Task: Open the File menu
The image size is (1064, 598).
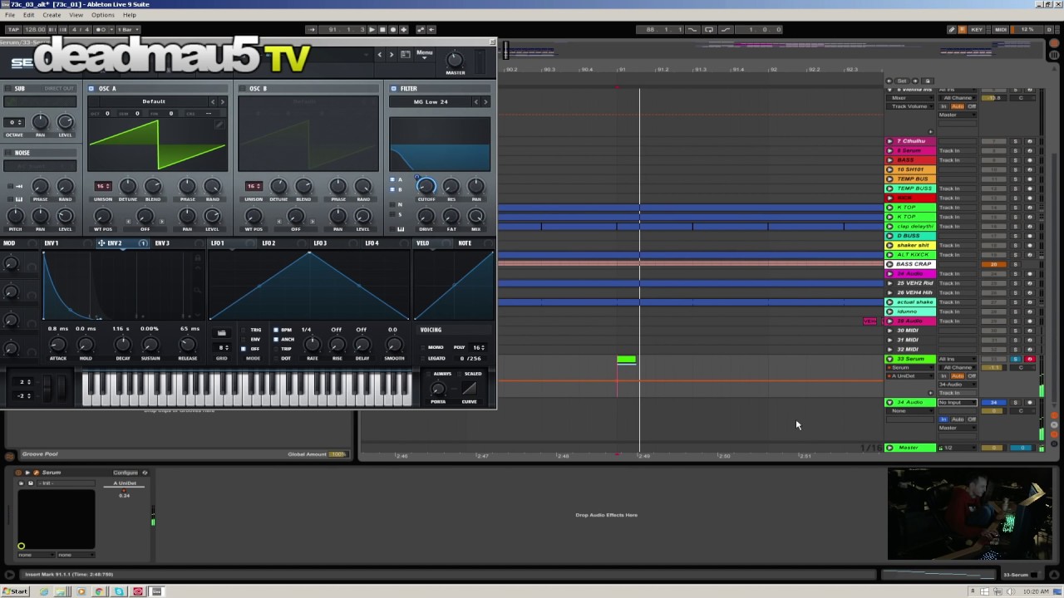Action: pyautogui.click(x=10, y=15)
